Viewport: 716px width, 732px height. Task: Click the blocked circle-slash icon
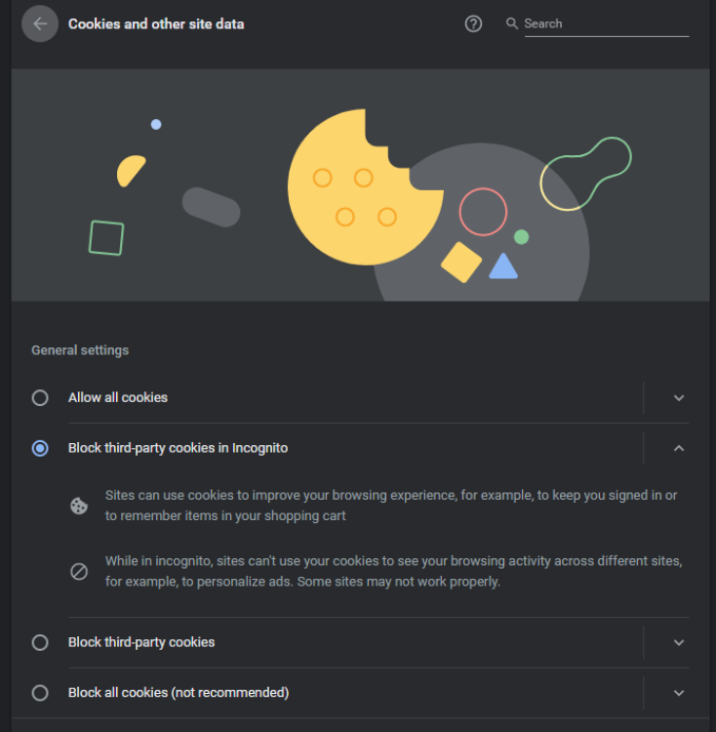point(79,571)
